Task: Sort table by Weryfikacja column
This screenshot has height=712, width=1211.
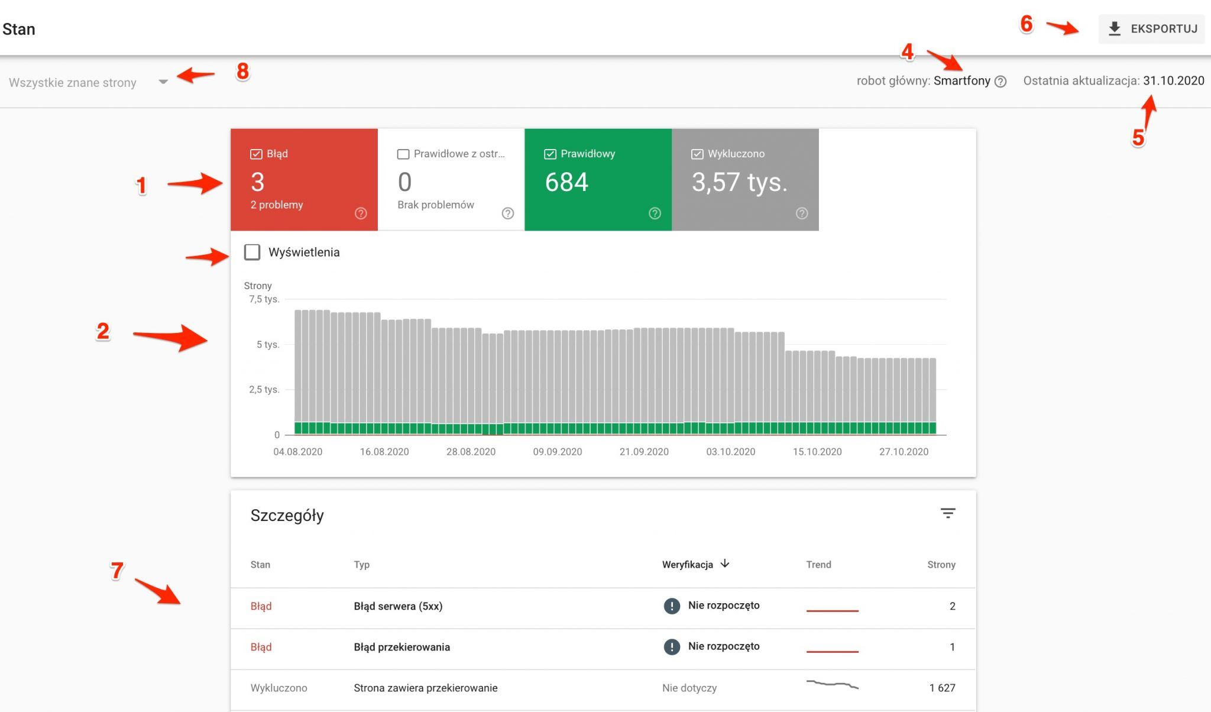Action: [x=687, y=564]
